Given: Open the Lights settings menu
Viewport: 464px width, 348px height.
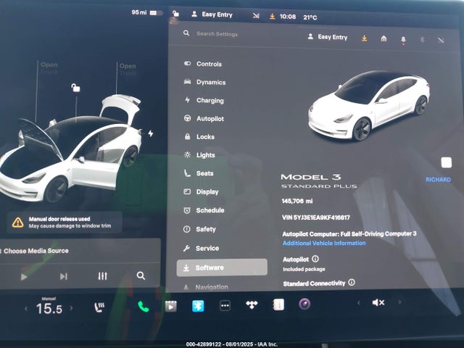Looking at the screenshot, I should pos(199,154).
